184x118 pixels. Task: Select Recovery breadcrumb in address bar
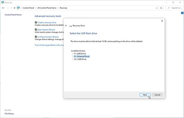[x=63, y=8]
